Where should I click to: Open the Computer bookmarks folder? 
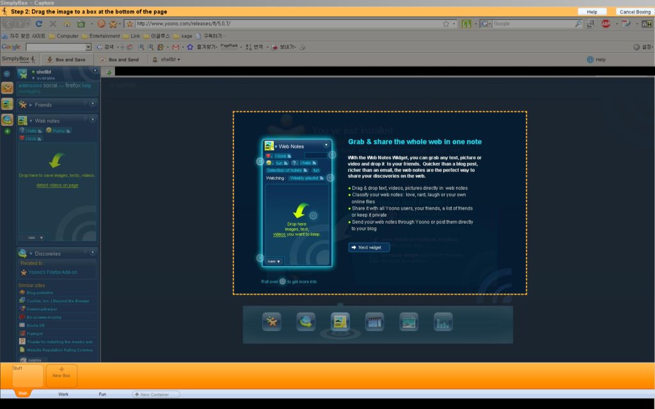63,36
